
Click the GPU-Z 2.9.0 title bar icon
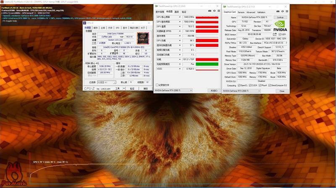[156, 6]
